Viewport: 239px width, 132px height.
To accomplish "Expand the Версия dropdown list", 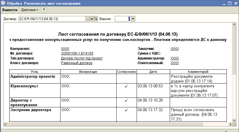I will click(x=133, y=19).
